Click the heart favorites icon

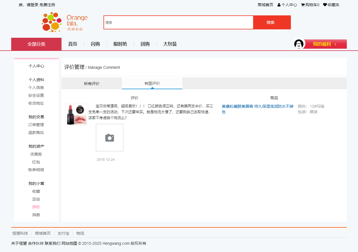click(325, 5)
